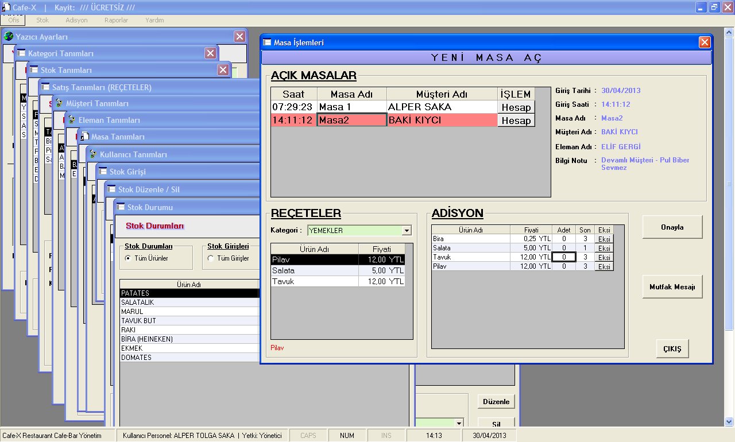The image size is (735, 442).
Task: Click the Masa Tanımları title icon
Action: point(84,137)
